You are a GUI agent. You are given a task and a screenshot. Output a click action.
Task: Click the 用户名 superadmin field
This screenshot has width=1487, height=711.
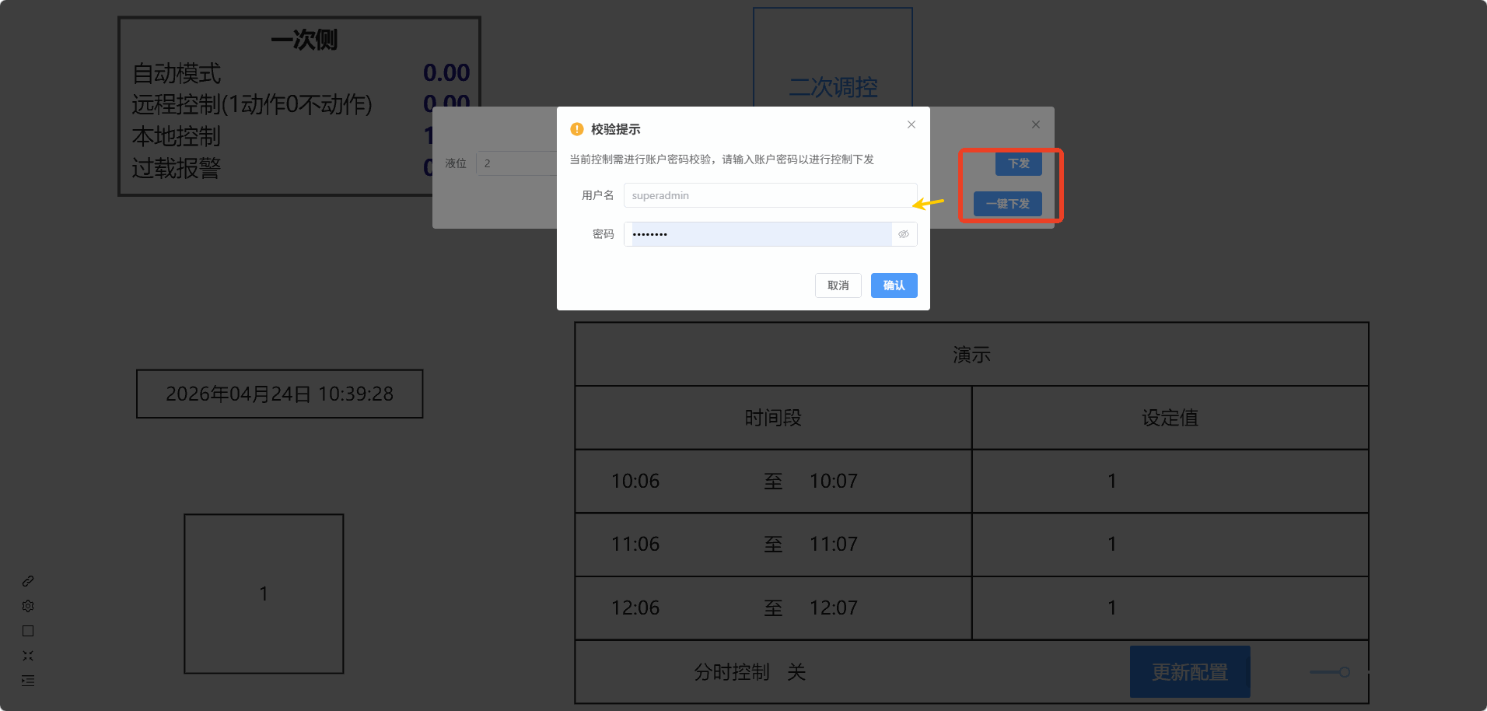pos(771,195)
